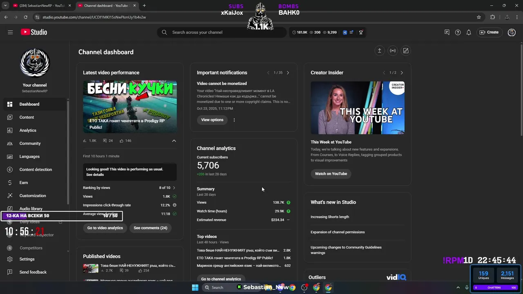Open the Community sidebar section

click(35, 143)
